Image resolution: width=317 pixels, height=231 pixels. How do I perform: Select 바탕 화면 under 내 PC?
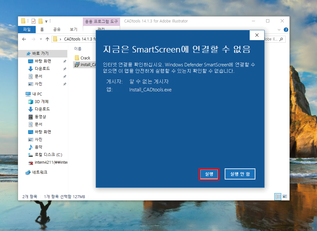(43, 132)
